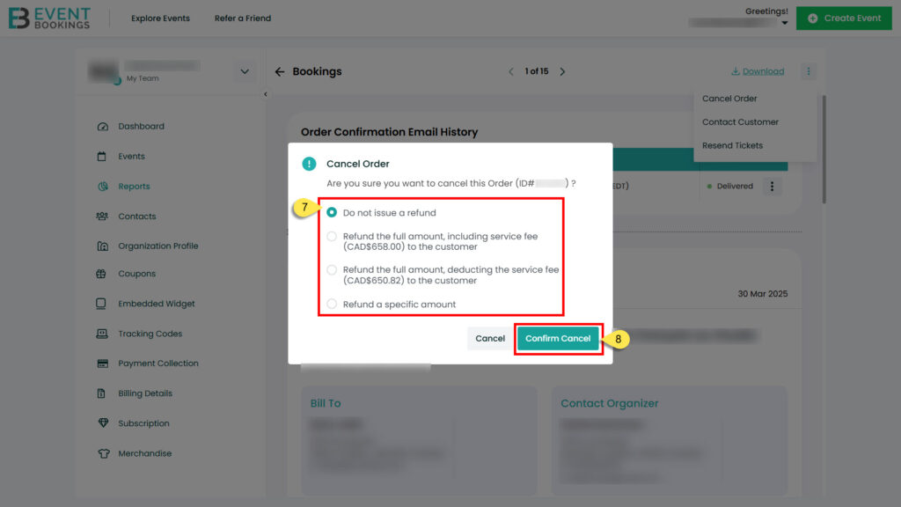Click the Payment Collection card icon
Viewport: 901px width, 507px height.
[102, 364]
